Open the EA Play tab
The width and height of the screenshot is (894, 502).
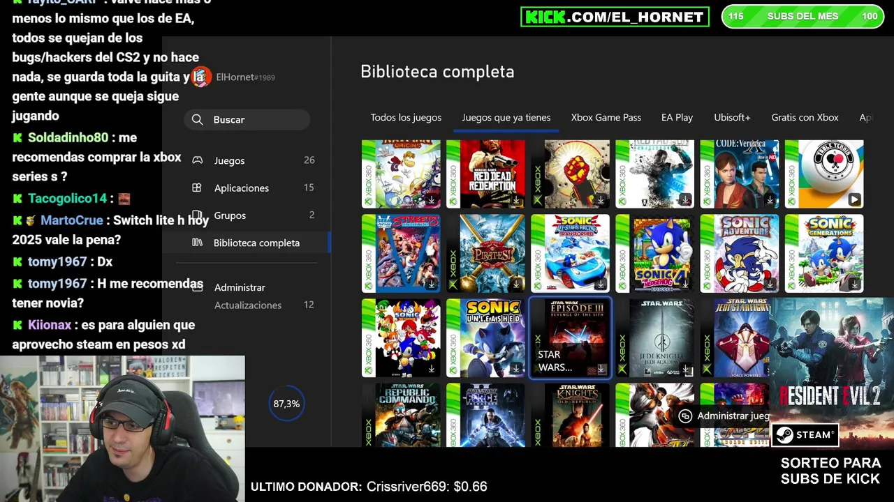677,118
